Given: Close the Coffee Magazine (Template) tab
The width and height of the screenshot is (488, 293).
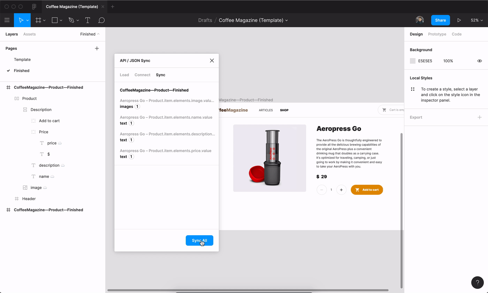Looking at the screenshot, I should coord(102,7).
